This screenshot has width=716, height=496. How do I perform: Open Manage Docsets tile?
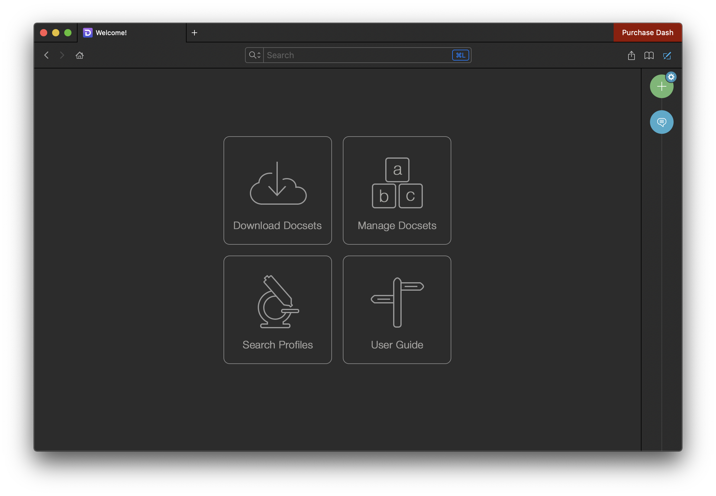tap(397, 190)
